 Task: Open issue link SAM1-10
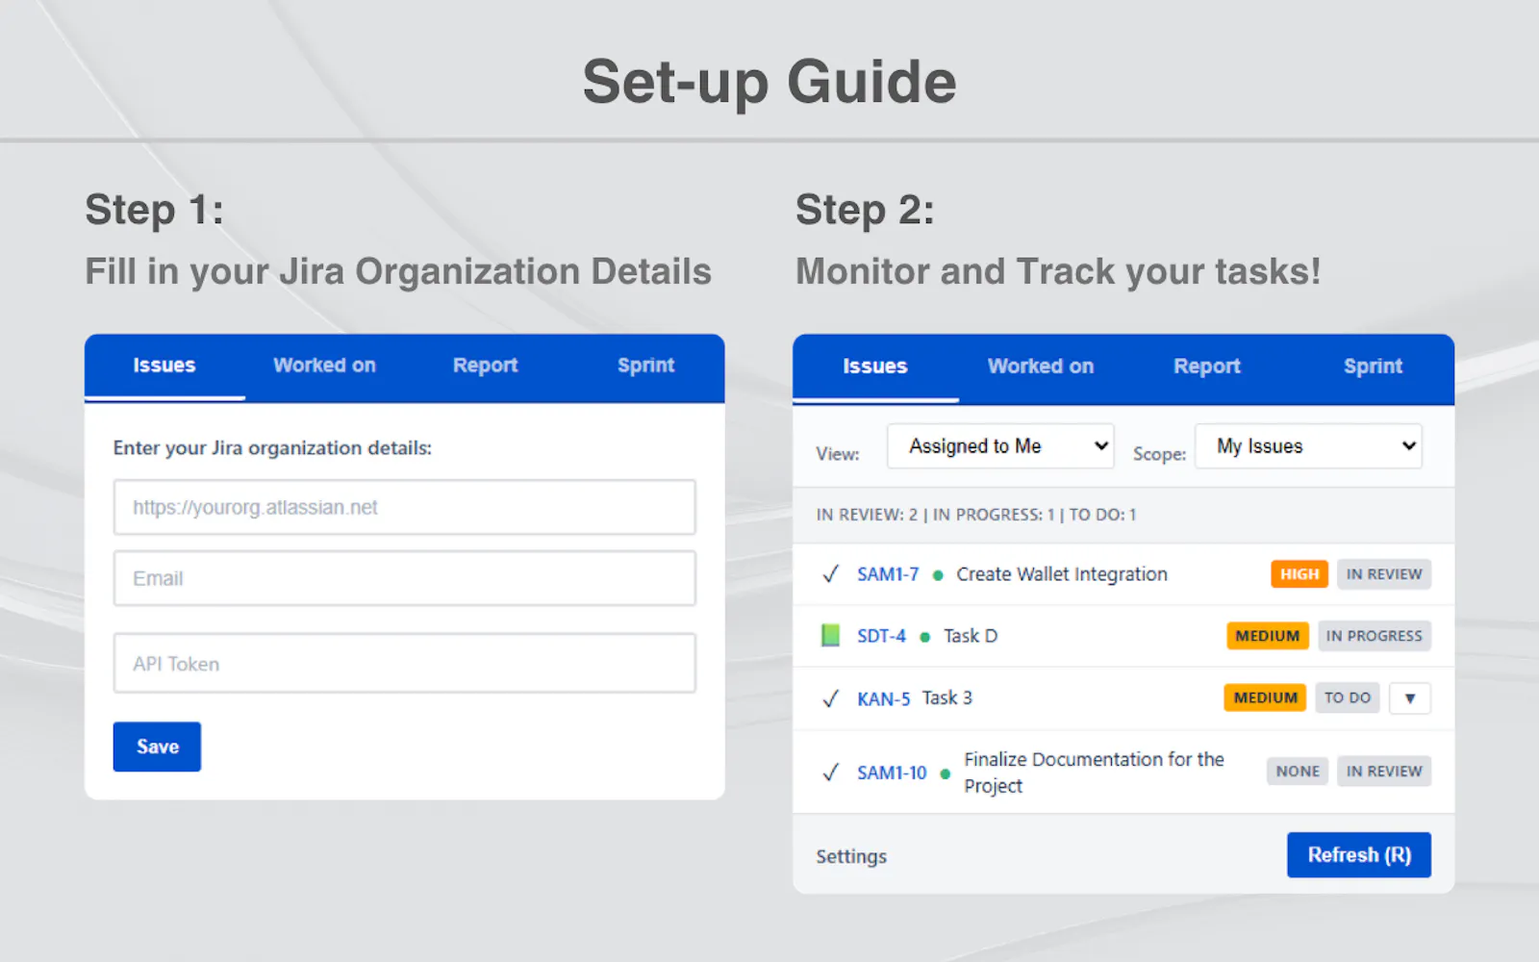pyautogui.click(x=892, y=772)
